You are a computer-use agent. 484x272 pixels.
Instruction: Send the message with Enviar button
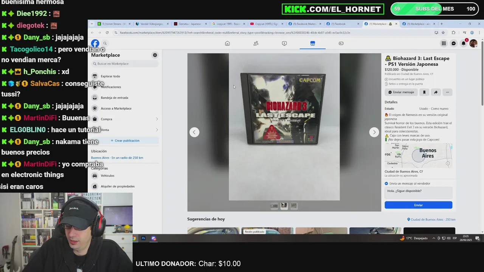418,205
